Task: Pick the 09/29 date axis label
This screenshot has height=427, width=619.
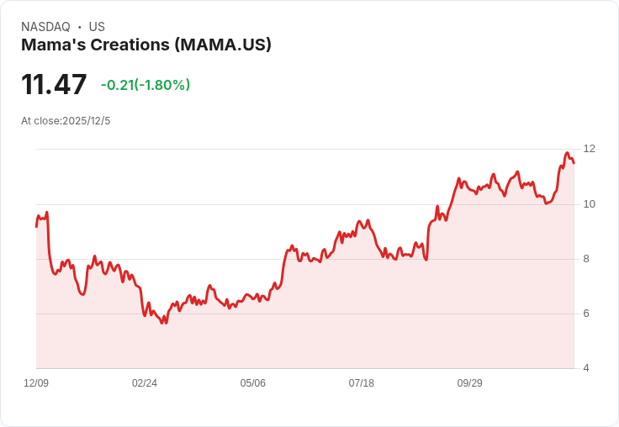Action: pyautogui.click(x=470, y=383)
